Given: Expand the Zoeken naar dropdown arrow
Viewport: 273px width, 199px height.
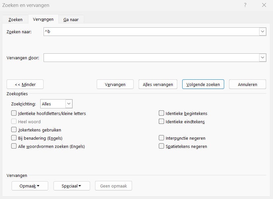Looking at the screenshot, I should click(x=263, y=32).
